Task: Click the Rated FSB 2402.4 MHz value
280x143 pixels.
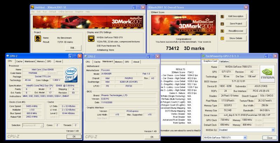Action: click(x=32, y=117)
